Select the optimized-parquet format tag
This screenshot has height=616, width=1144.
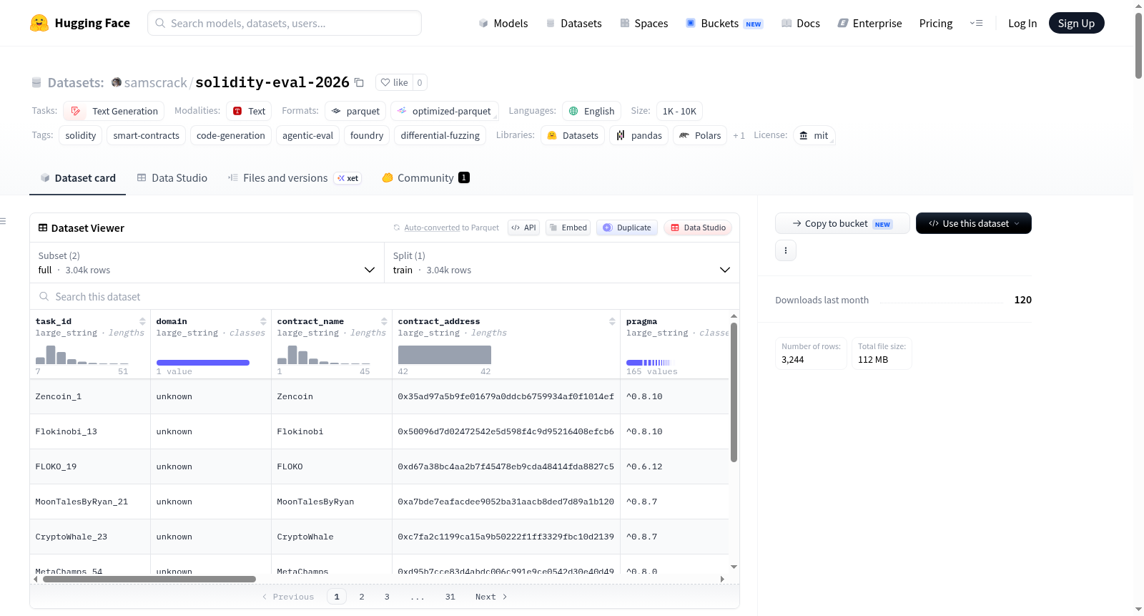444,111
